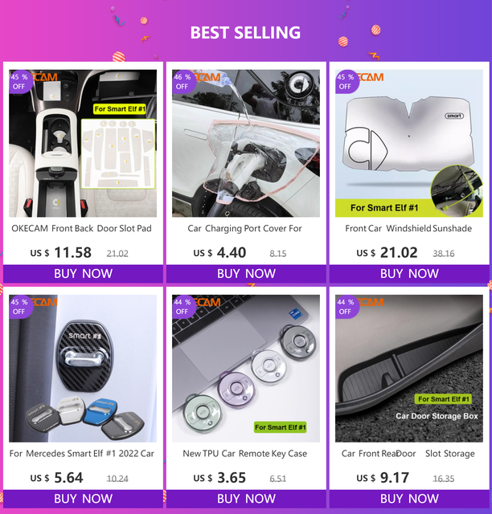Buy now the 3.65 Remote Key Case
492x514 pixels.
coord(246,499)
